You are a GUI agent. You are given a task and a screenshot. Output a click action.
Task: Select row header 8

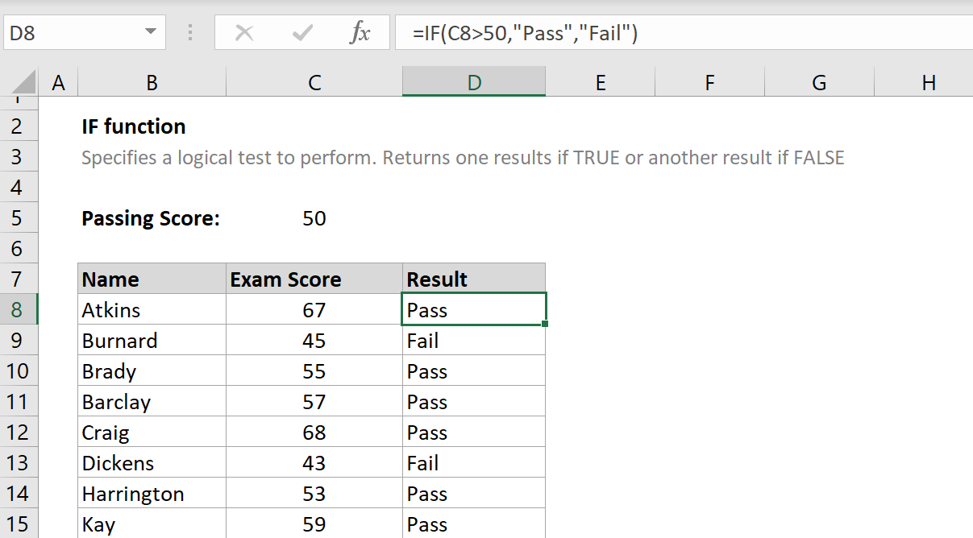point(16,309)
